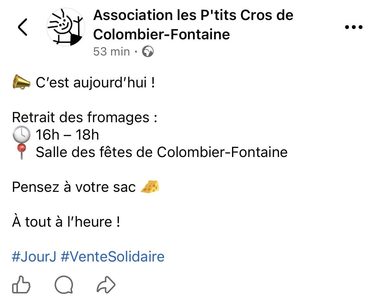Open the post options three-dot menu
The image size is (377, 306).
tap(354, 27)
